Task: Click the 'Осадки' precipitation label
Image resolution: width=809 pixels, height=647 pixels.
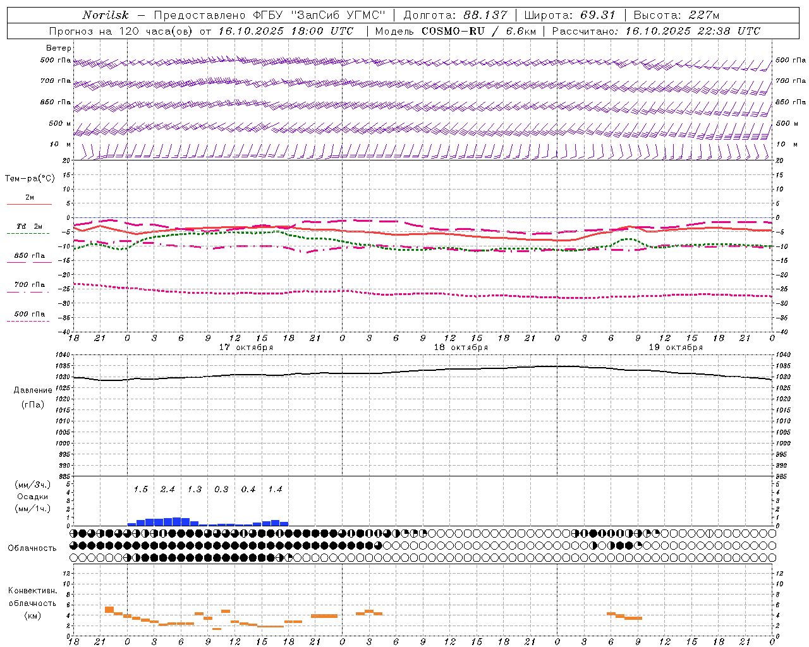Action: (x=33, y=497)
